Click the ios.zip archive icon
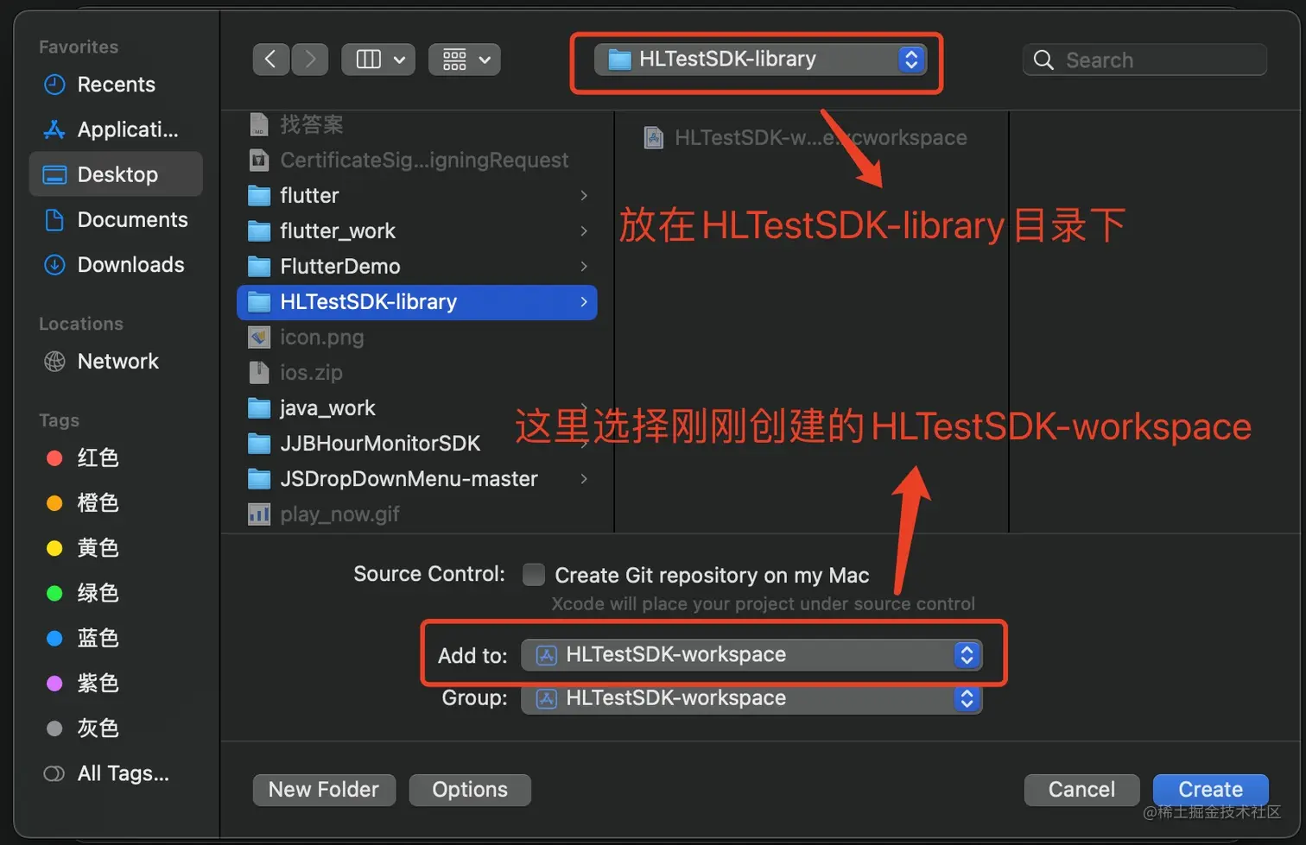 point(259,372)
